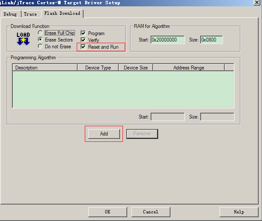
Task: Edit RAM for Algorithm Size field
Action: [x=212, y=40]
